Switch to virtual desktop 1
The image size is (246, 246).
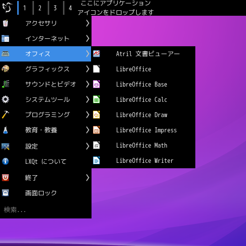point(25,8)
